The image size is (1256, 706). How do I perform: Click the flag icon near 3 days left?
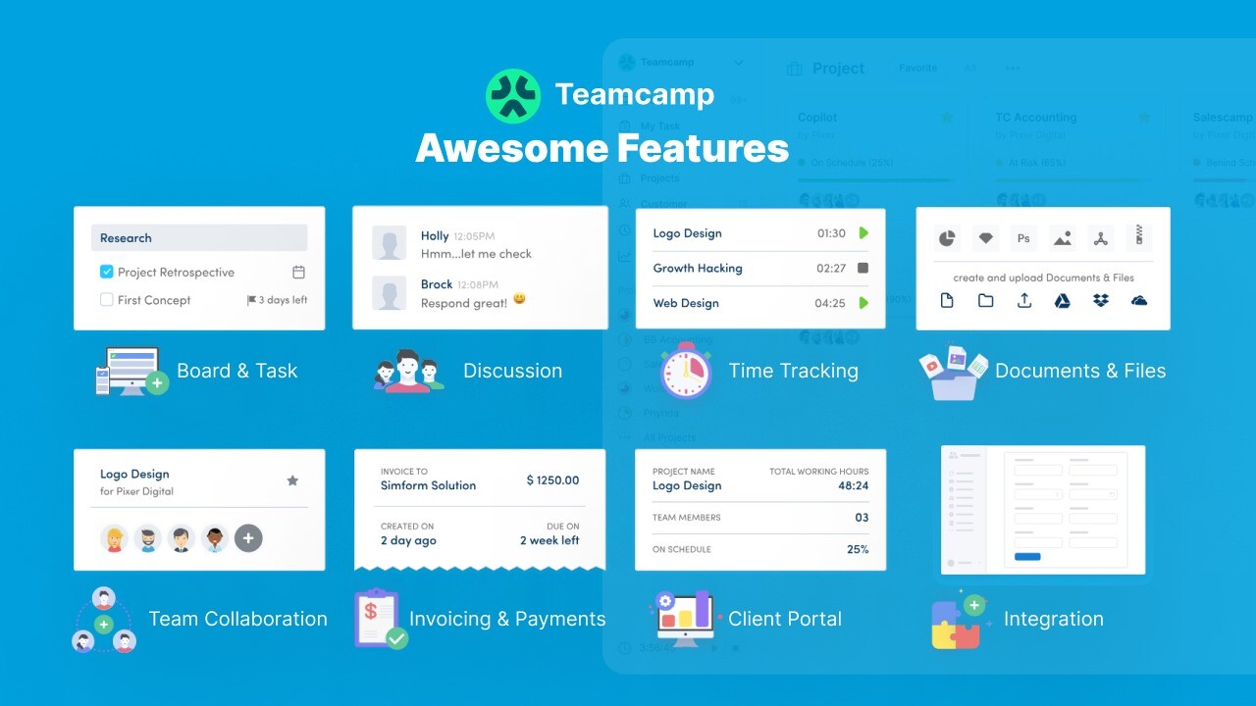click(251, 300)
